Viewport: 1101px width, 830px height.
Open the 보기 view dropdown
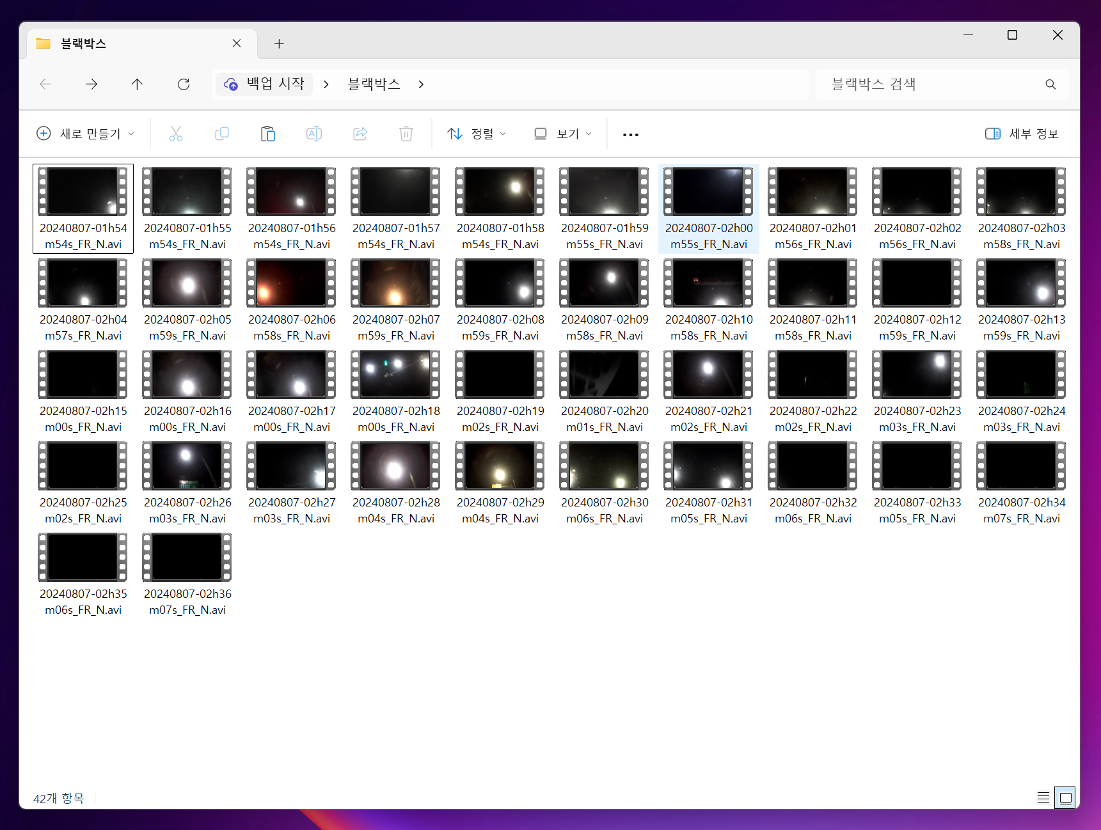coord(563,134)
